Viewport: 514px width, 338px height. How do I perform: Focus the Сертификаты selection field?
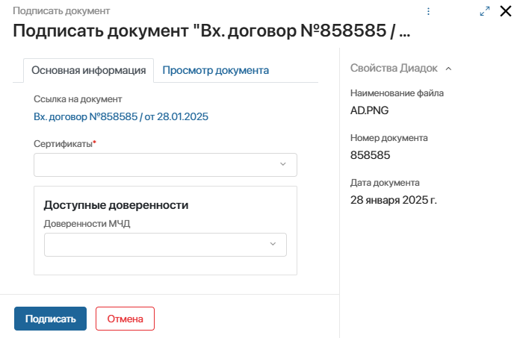tap(157, 164)
